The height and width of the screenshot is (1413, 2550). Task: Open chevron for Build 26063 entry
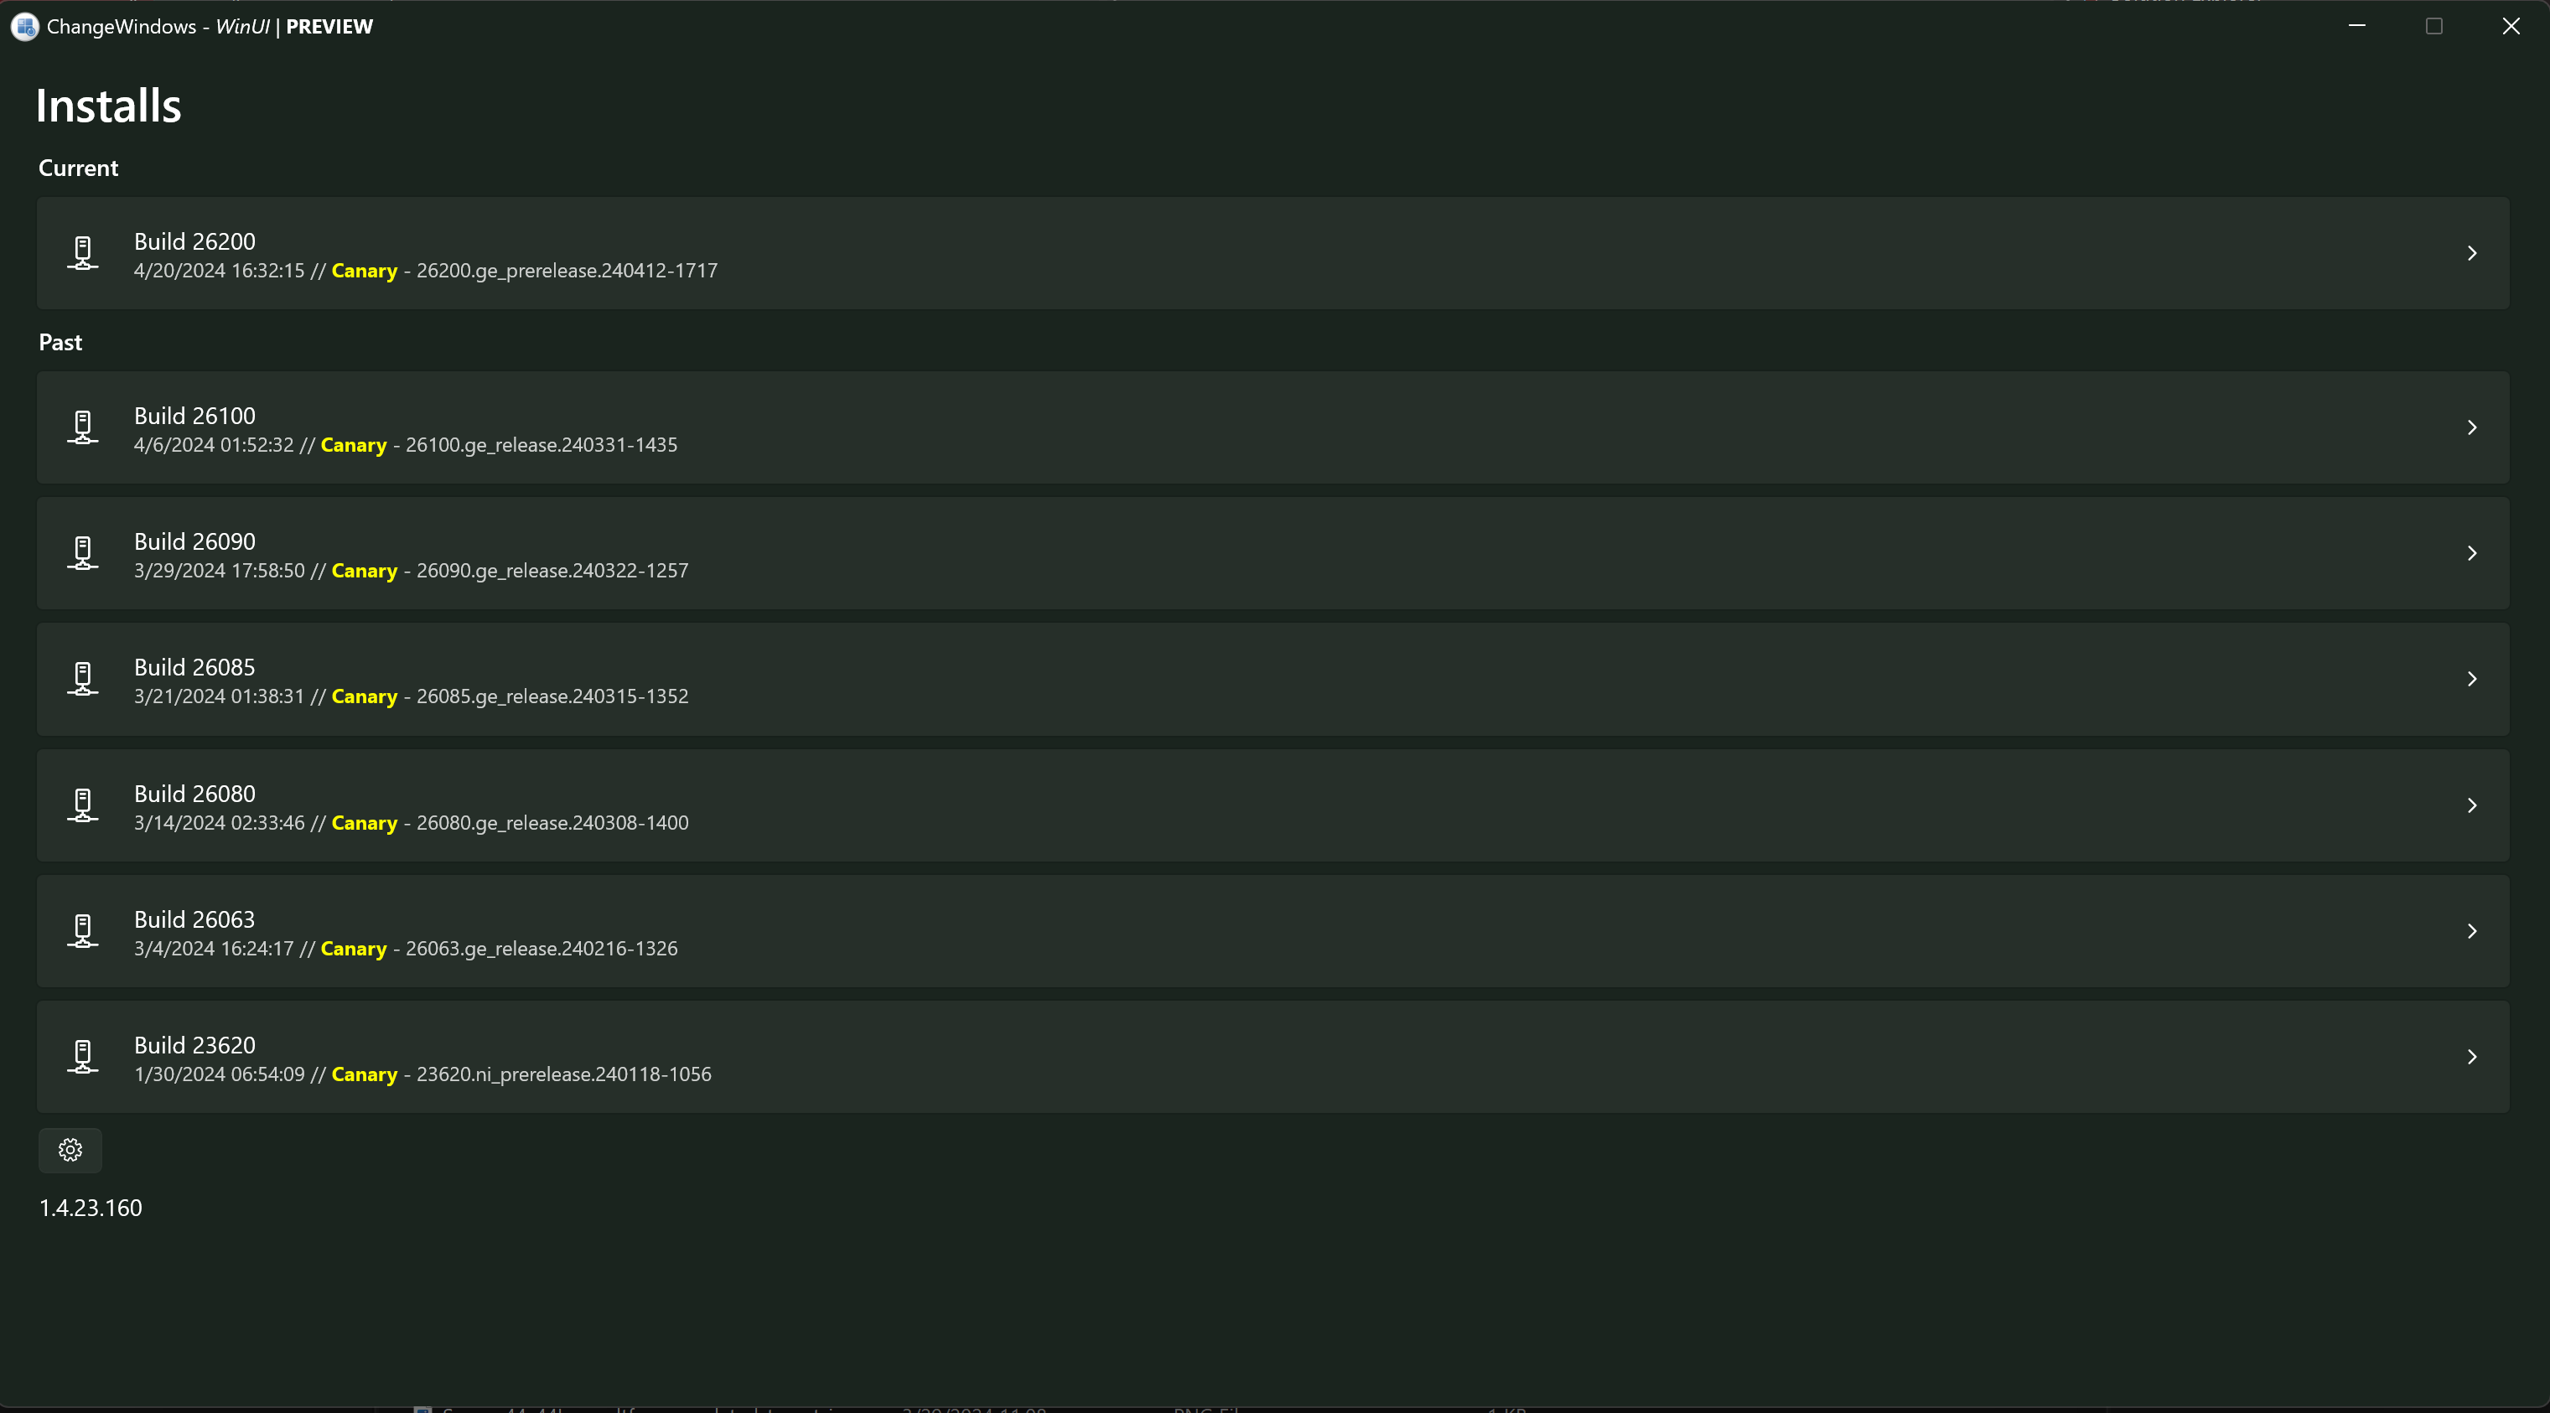[2472, 931]
